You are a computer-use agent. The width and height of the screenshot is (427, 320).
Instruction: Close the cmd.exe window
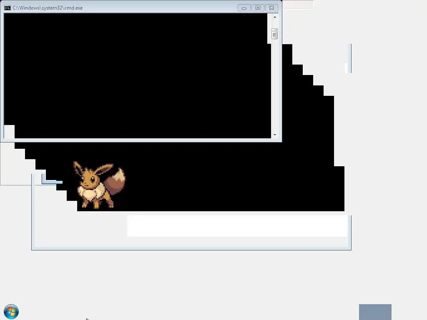pos(271,8)
